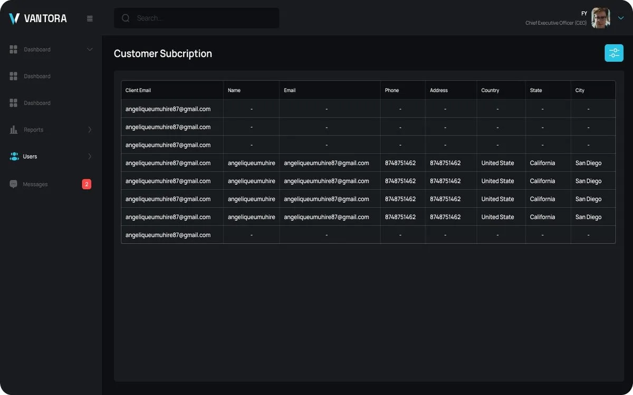Click the Users people icon

coord(14,156)
